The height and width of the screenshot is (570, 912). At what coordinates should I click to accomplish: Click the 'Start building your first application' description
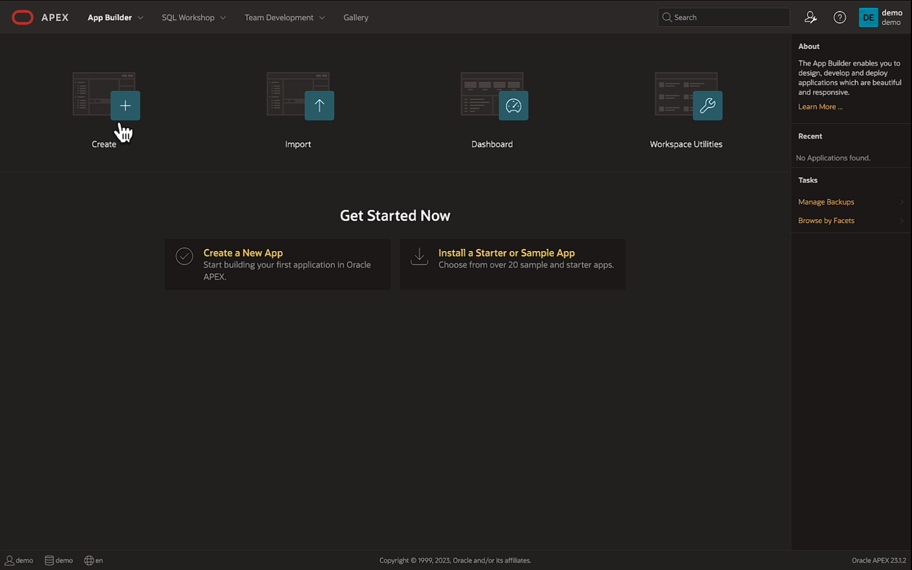[x=287, y=271]
